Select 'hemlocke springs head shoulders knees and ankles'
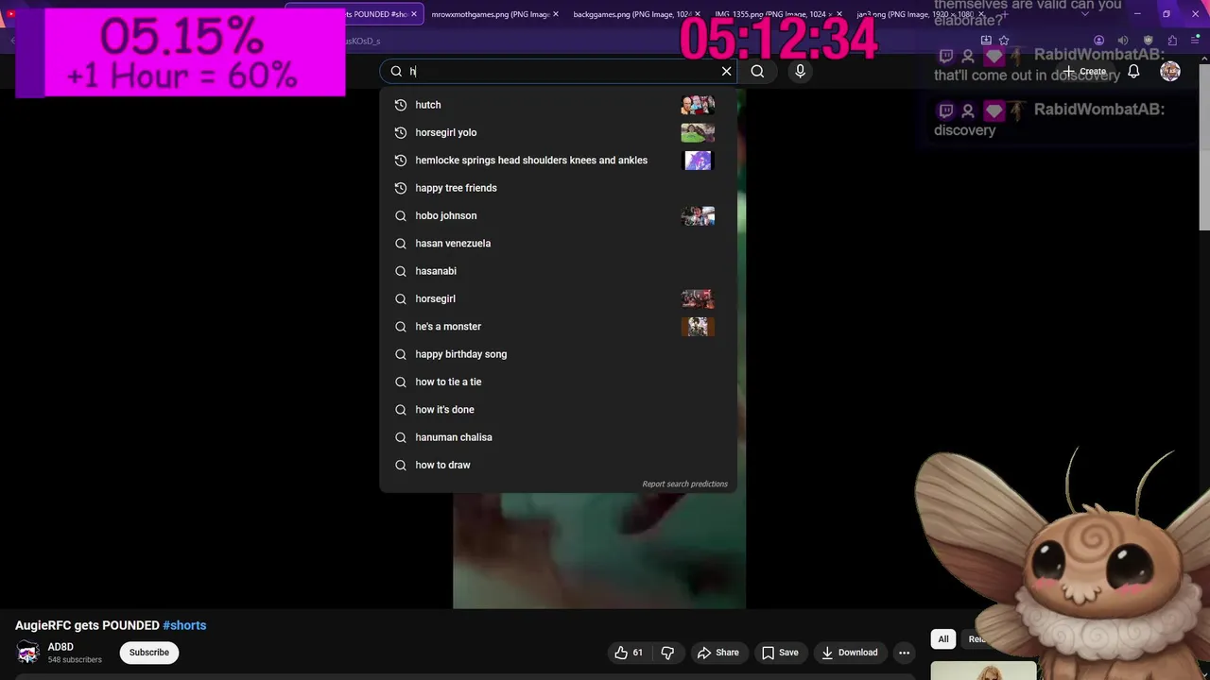 coord(558,161)
